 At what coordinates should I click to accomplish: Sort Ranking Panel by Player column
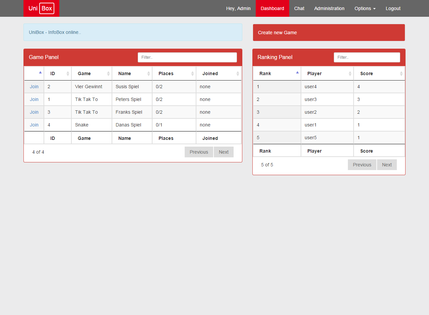(327, 73)
